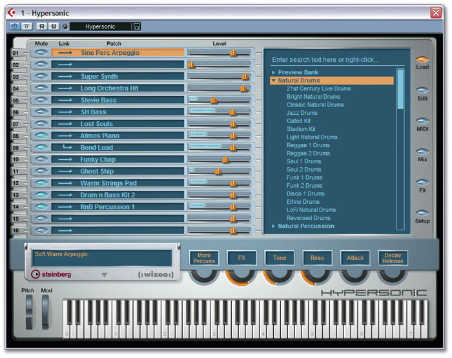Image resolution: width=452 pixels, height=358 pixels.
Task: Enable the Read automation R button
Action: (42, 26)
